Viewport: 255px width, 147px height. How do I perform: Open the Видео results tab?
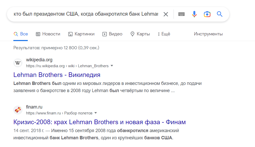(112, 34)
